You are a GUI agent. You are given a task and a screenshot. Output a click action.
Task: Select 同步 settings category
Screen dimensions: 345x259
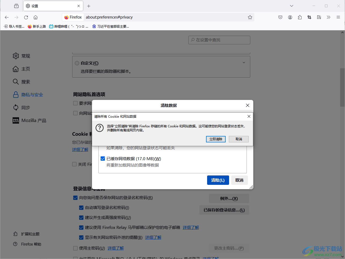tap(21, 107)
